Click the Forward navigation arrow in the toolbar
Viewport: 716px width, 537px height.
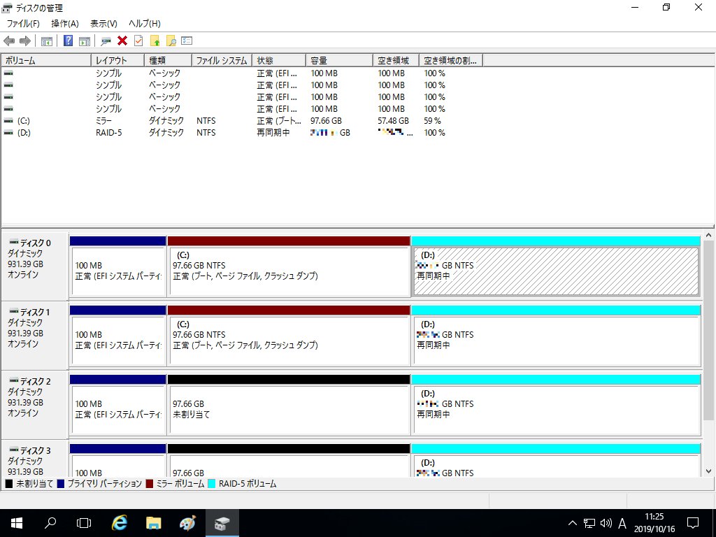click(26, 41)
